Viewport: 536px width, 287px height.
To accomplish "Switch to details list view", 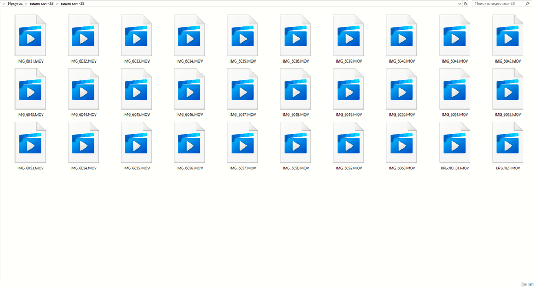I will click(x=524, y=284).
